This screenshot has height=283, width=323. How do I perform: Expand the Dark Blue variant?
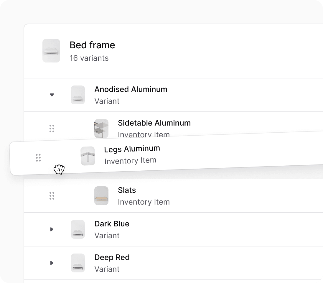52,229
